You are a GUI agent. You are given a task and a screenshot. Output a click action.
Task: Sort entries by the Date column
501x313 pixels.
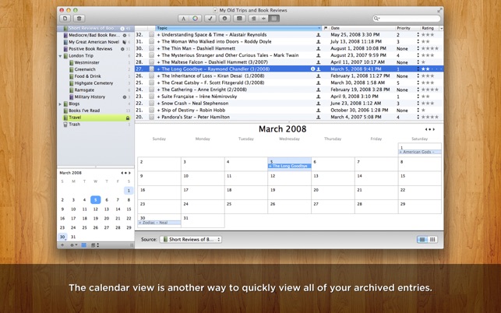coord(362,28)
